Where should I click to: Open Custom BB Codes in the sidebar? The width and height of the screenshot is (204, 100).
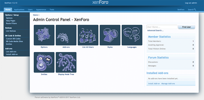pyautogui.click(x=13, y=39)
